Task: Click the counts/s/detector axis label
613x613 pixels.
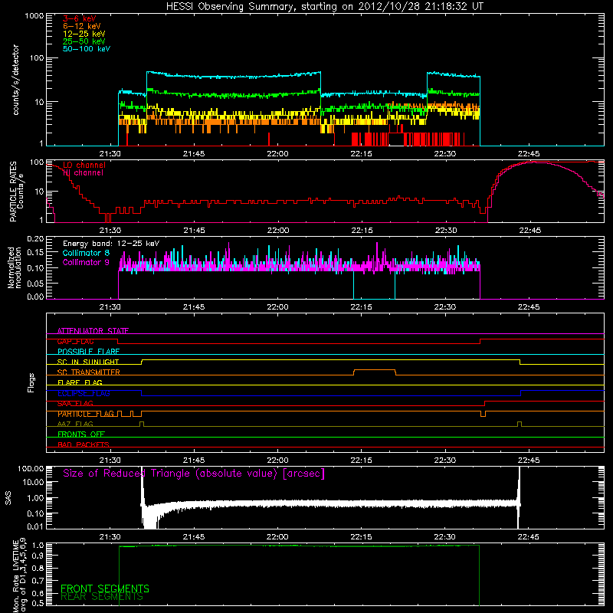Action: tap(15, 80)
